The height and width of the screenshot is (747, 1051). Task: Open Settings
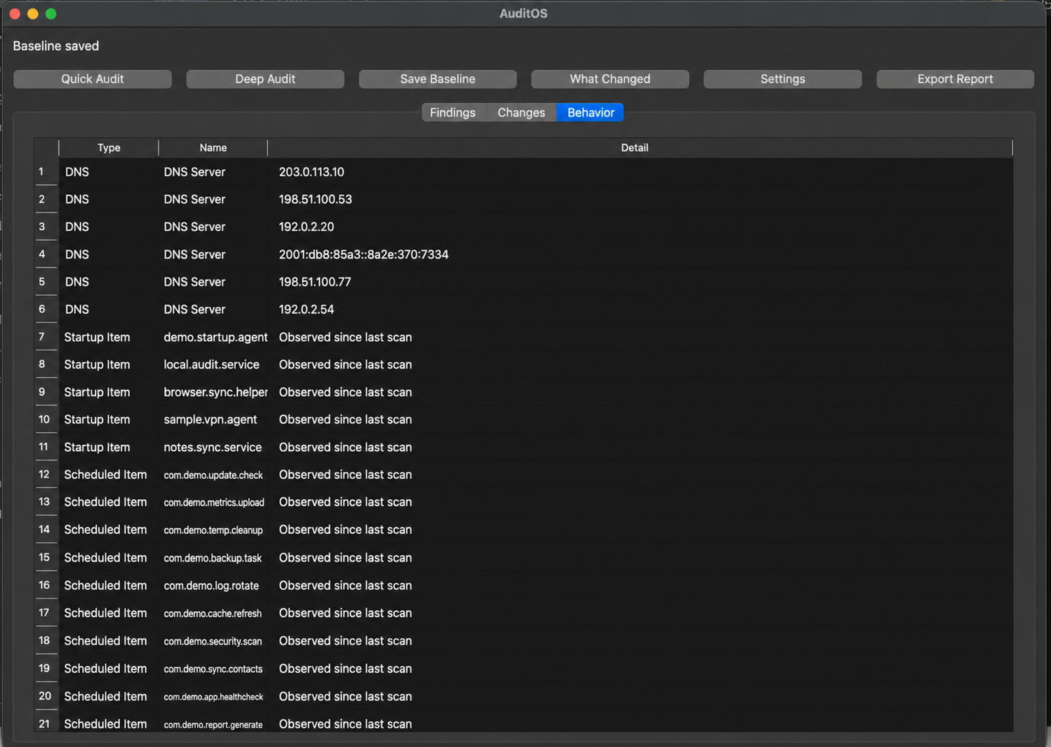782,79
